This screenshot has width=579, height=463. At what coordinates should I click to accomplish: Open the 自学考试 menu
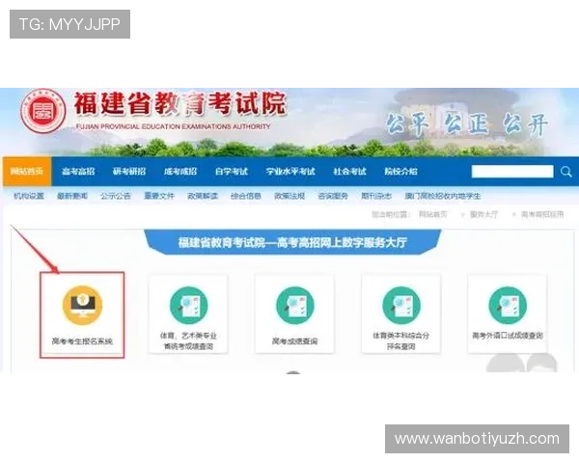tap(232, 172)
